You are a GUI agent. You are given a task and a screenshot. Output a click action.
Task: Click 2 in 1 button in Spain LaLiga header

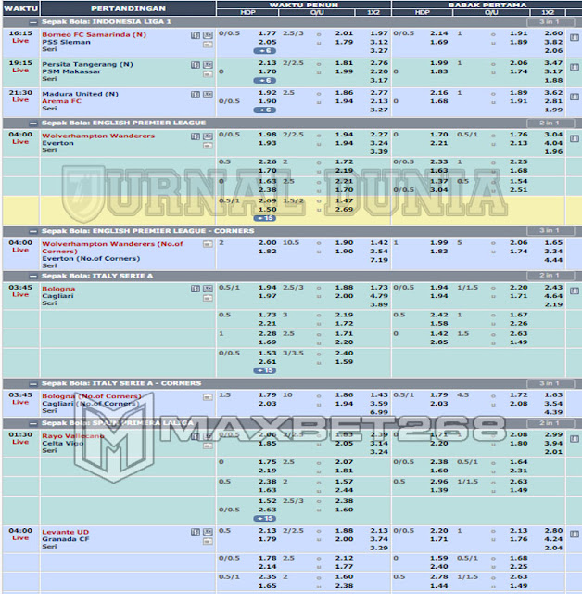click(x=550, y=423)
